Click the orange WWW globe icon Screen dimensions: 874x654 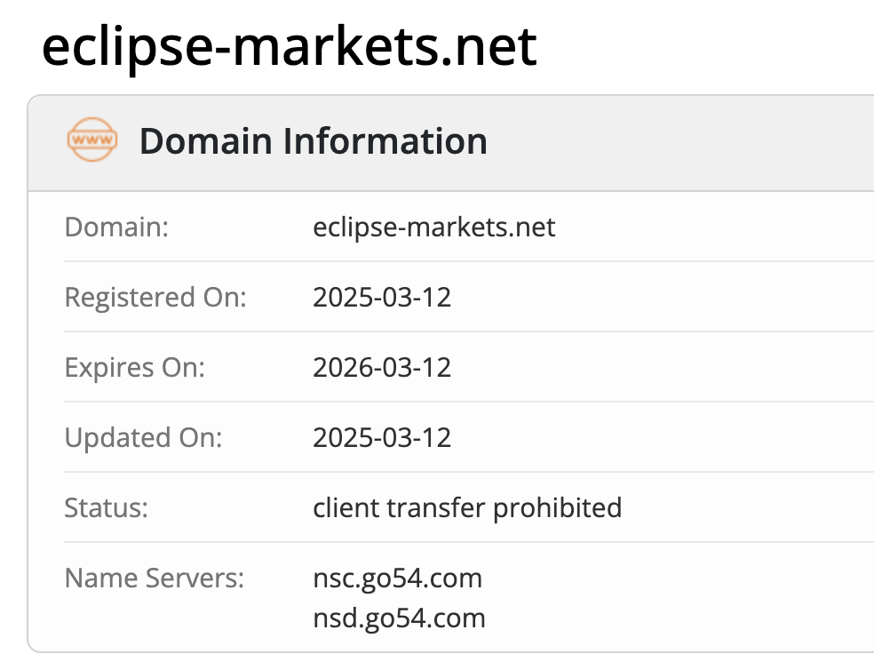point(91,141)
